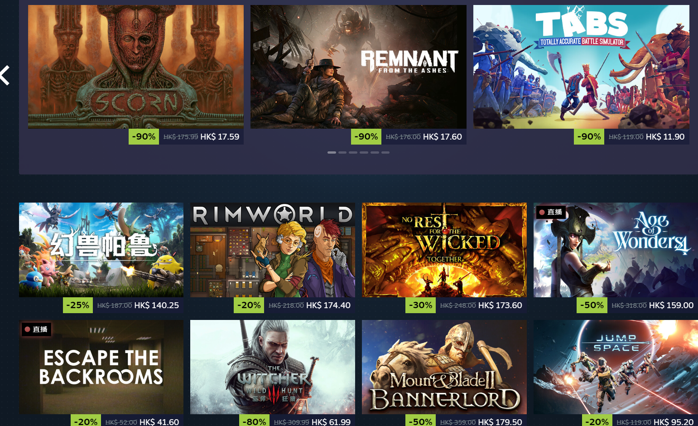Open No Rest for the Wicked capsule
The width and height of the screenshot is (698, 426).
pyautogui.click(x=444, y=250)
